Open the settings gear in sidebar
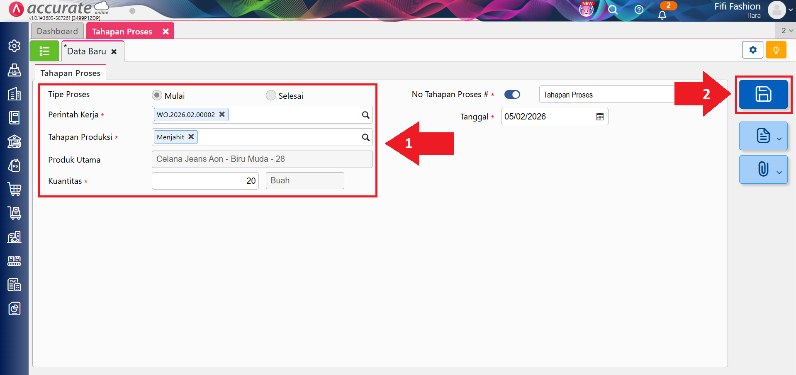The width and height of the screenshot is (796, 375). [15, 46]
